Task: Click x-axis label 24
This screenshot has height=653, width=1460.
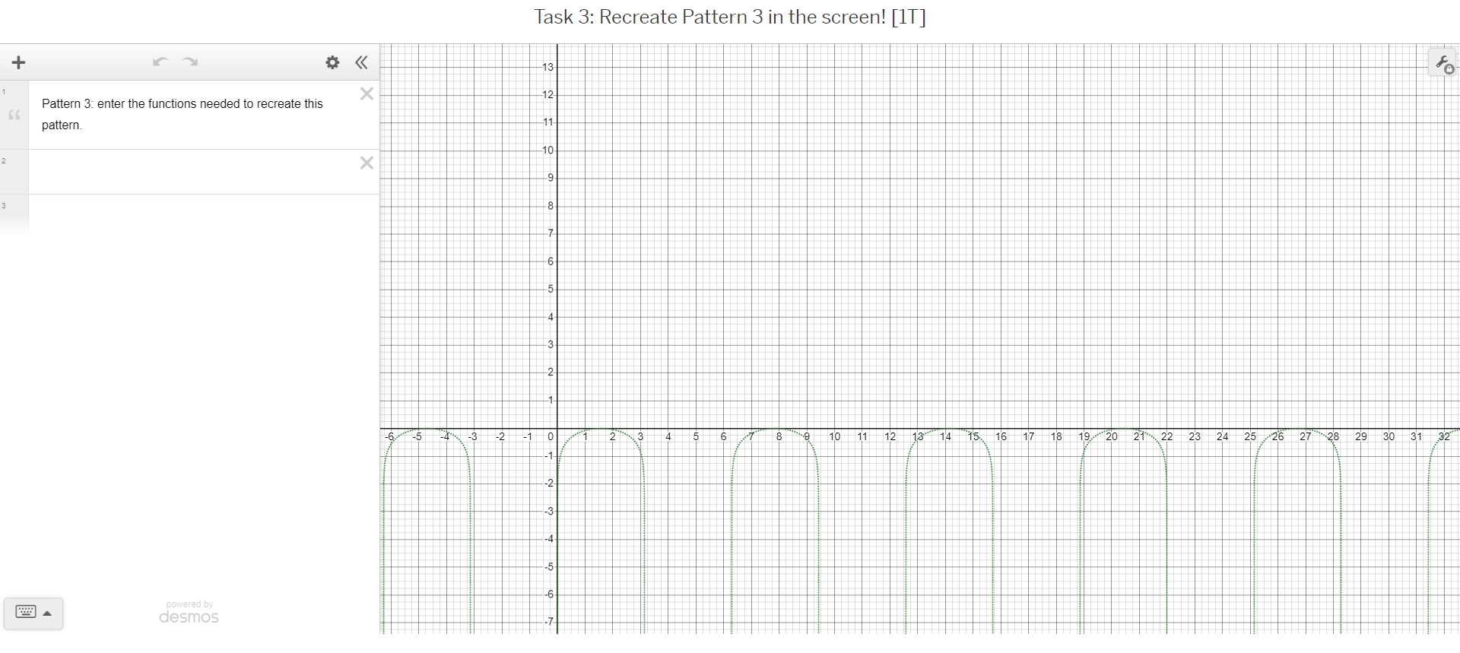Action: 1222,436
